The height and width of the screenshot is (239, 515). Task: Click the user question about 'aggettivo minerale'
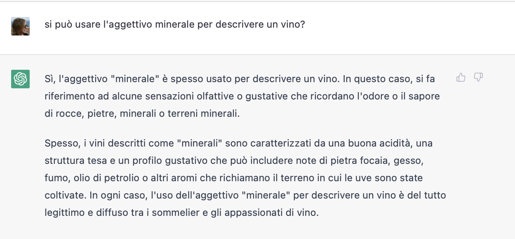tap(175, 24)
